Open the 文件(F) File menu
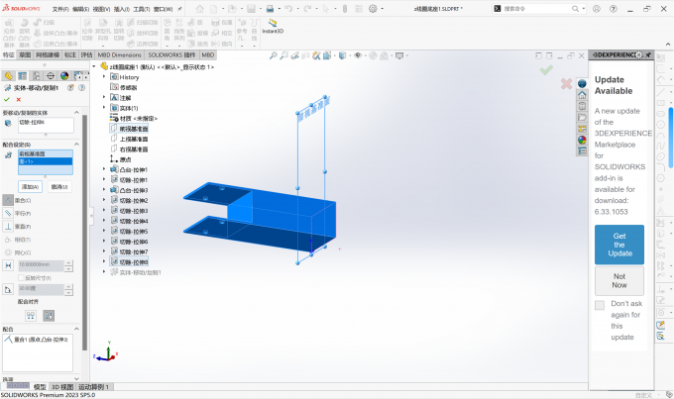674x399 pixels. click(60, 9)
